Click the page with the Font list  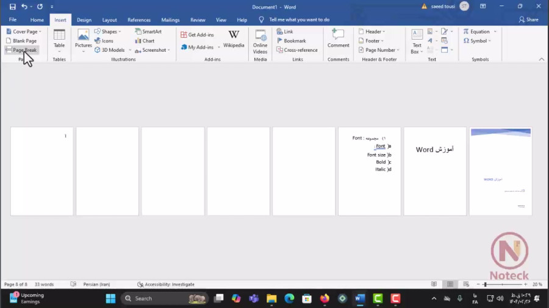370,171
